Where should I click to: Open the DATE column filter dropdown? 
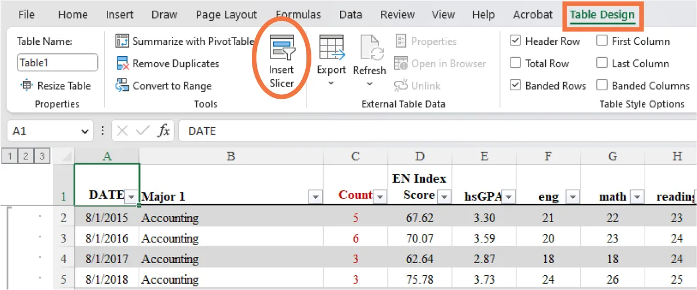point(131,197)
